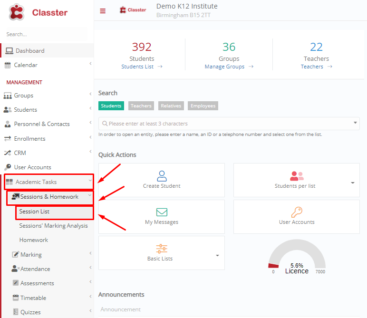The height and width of the screenshot is (318, 367).
Task: Click the Attendance person icon
Action: (x=15, y=269)
